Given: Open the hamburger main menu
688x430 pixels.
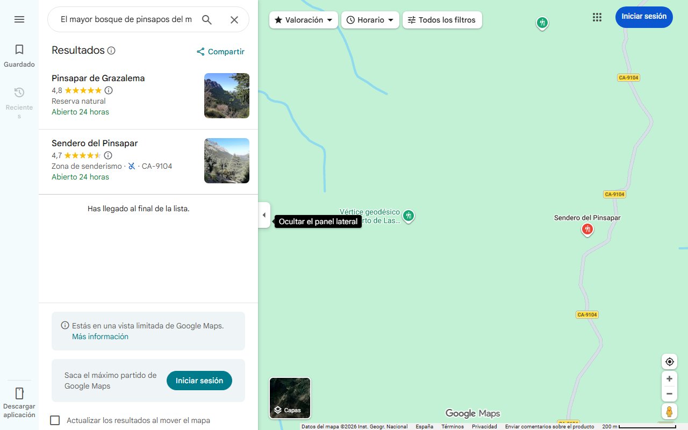Looking at the screenshot, I should coord(19,19).
